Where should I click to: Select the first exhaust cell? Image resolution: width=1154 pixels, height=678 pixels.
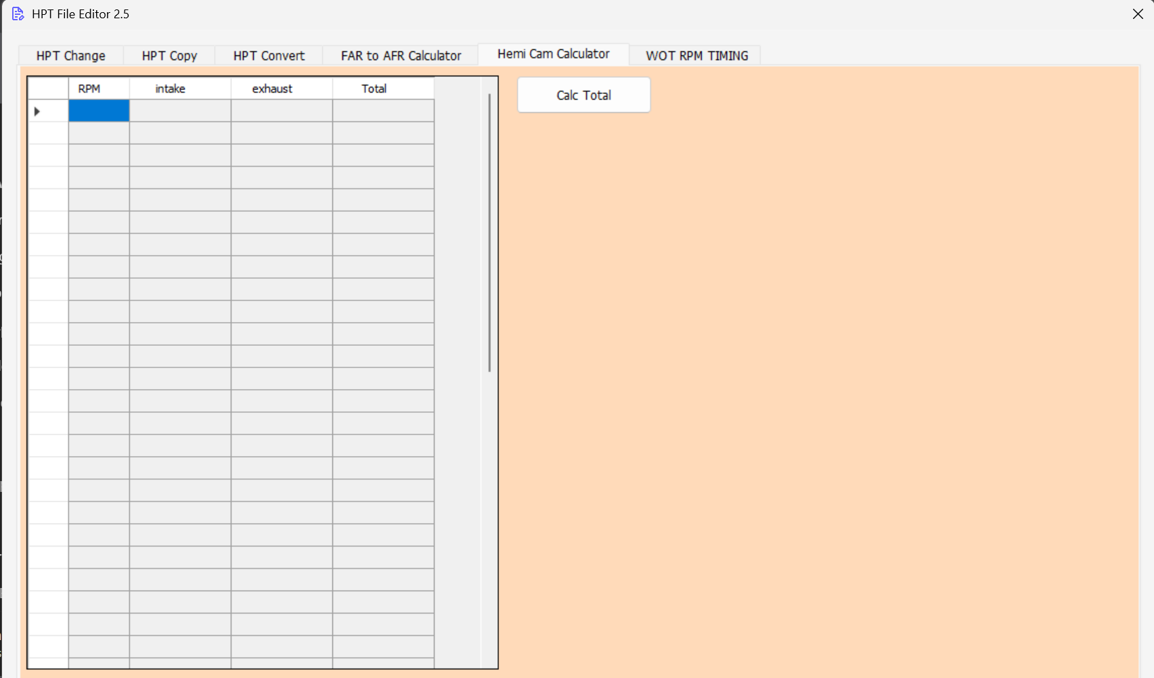(x=281, y=110)
